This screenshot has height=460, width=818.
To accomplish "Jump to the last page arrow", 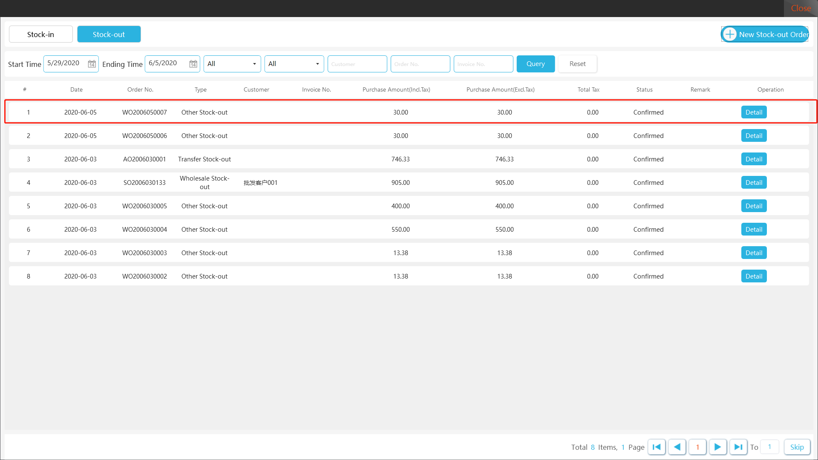I will coord(738,447).
